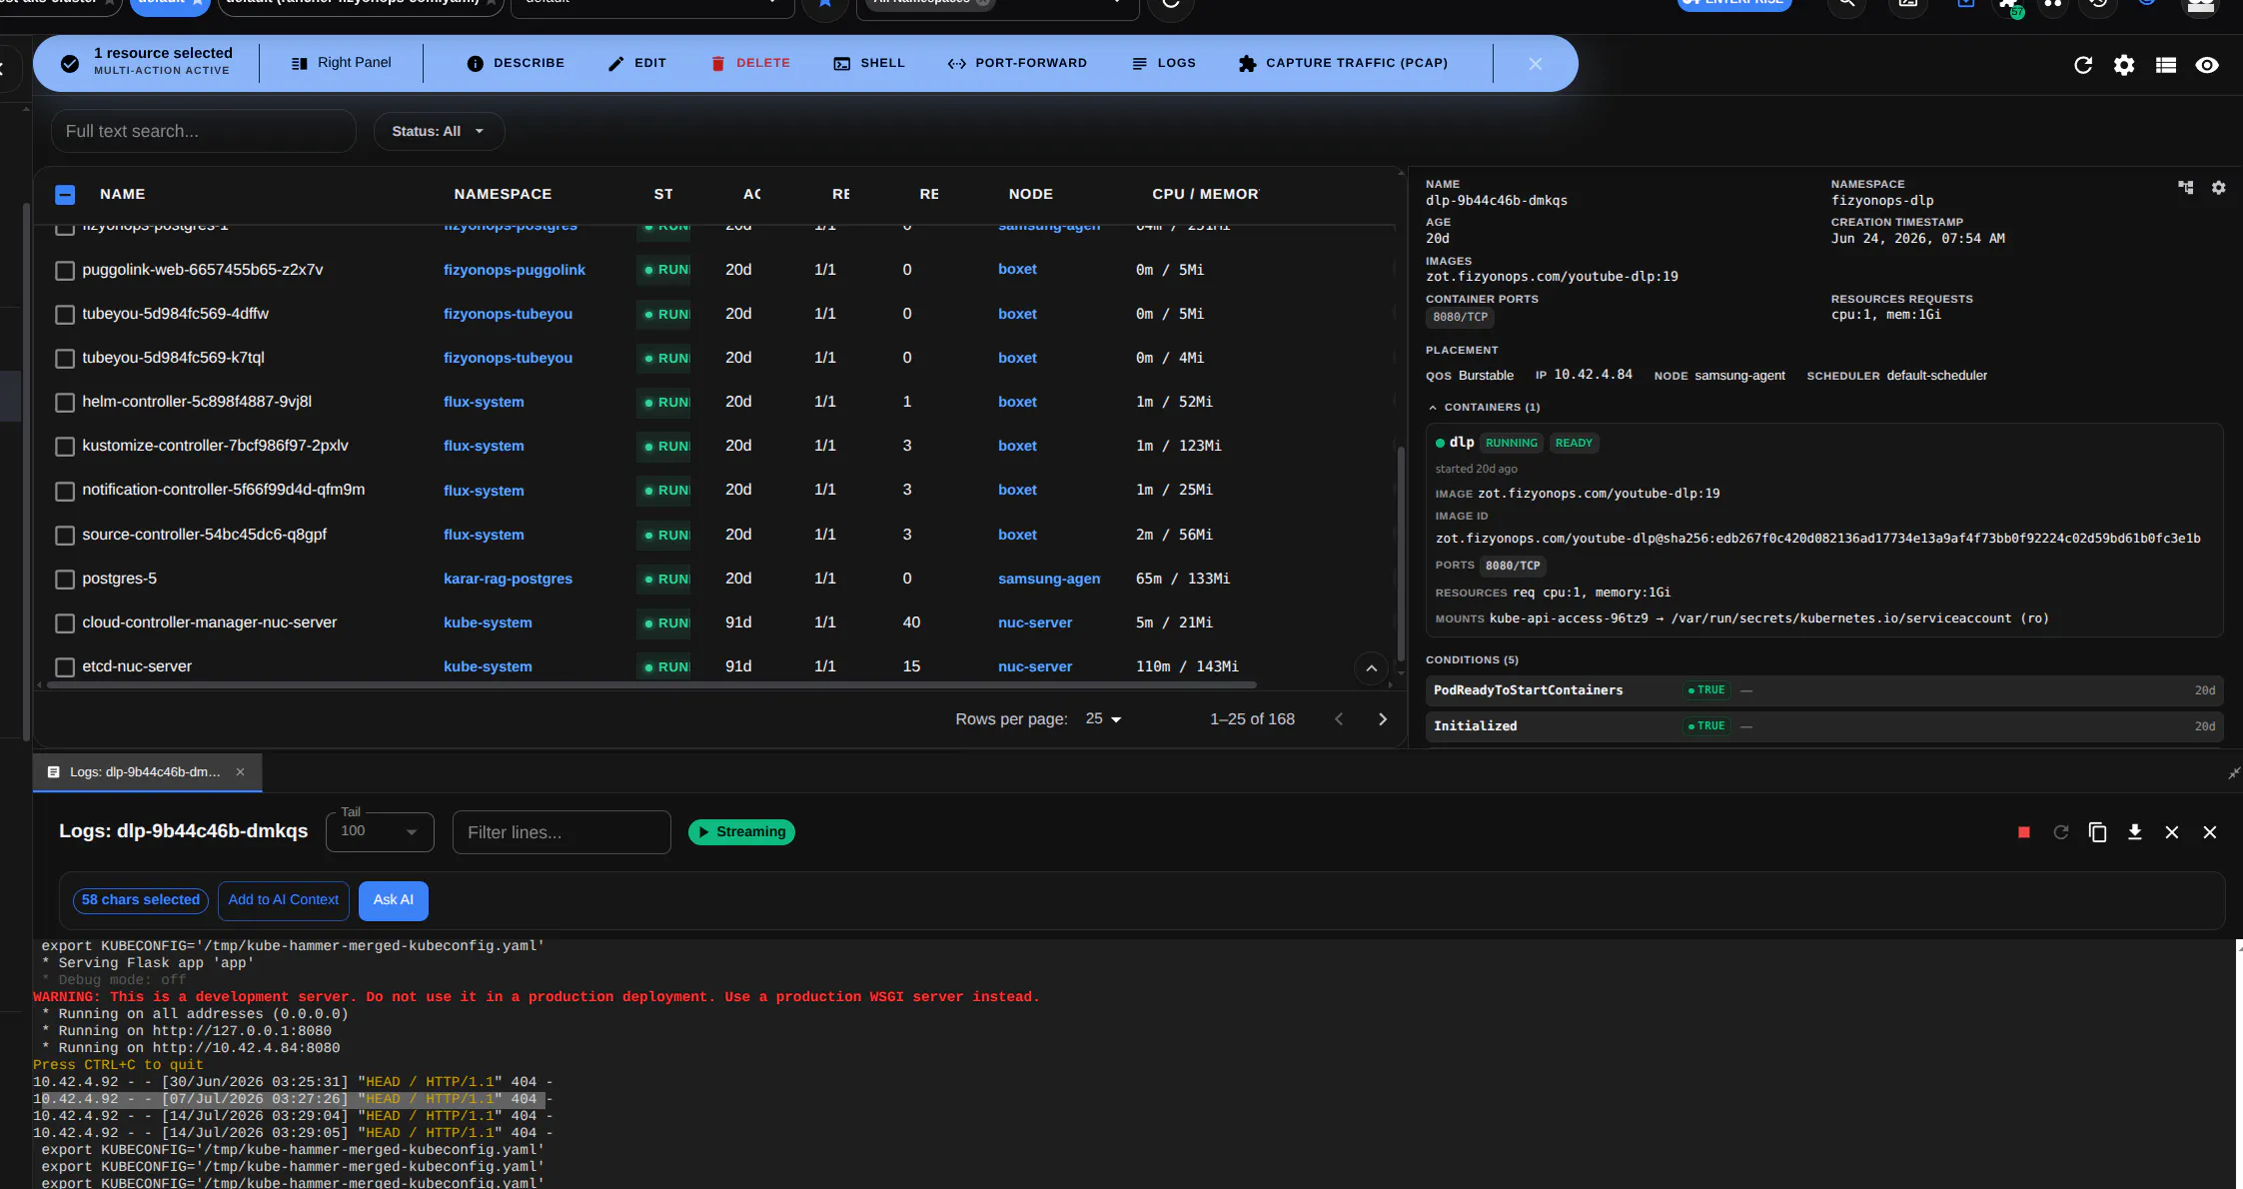
Task: Check notification-controller row checkbox
Action: (65, 491)
